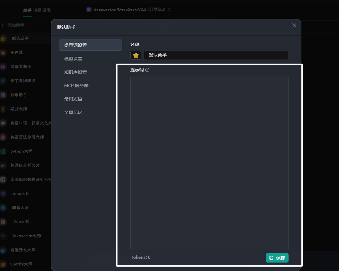Click the 炒币助手 assistant icon
The image size is (339, 271).
tap(3, 95)
